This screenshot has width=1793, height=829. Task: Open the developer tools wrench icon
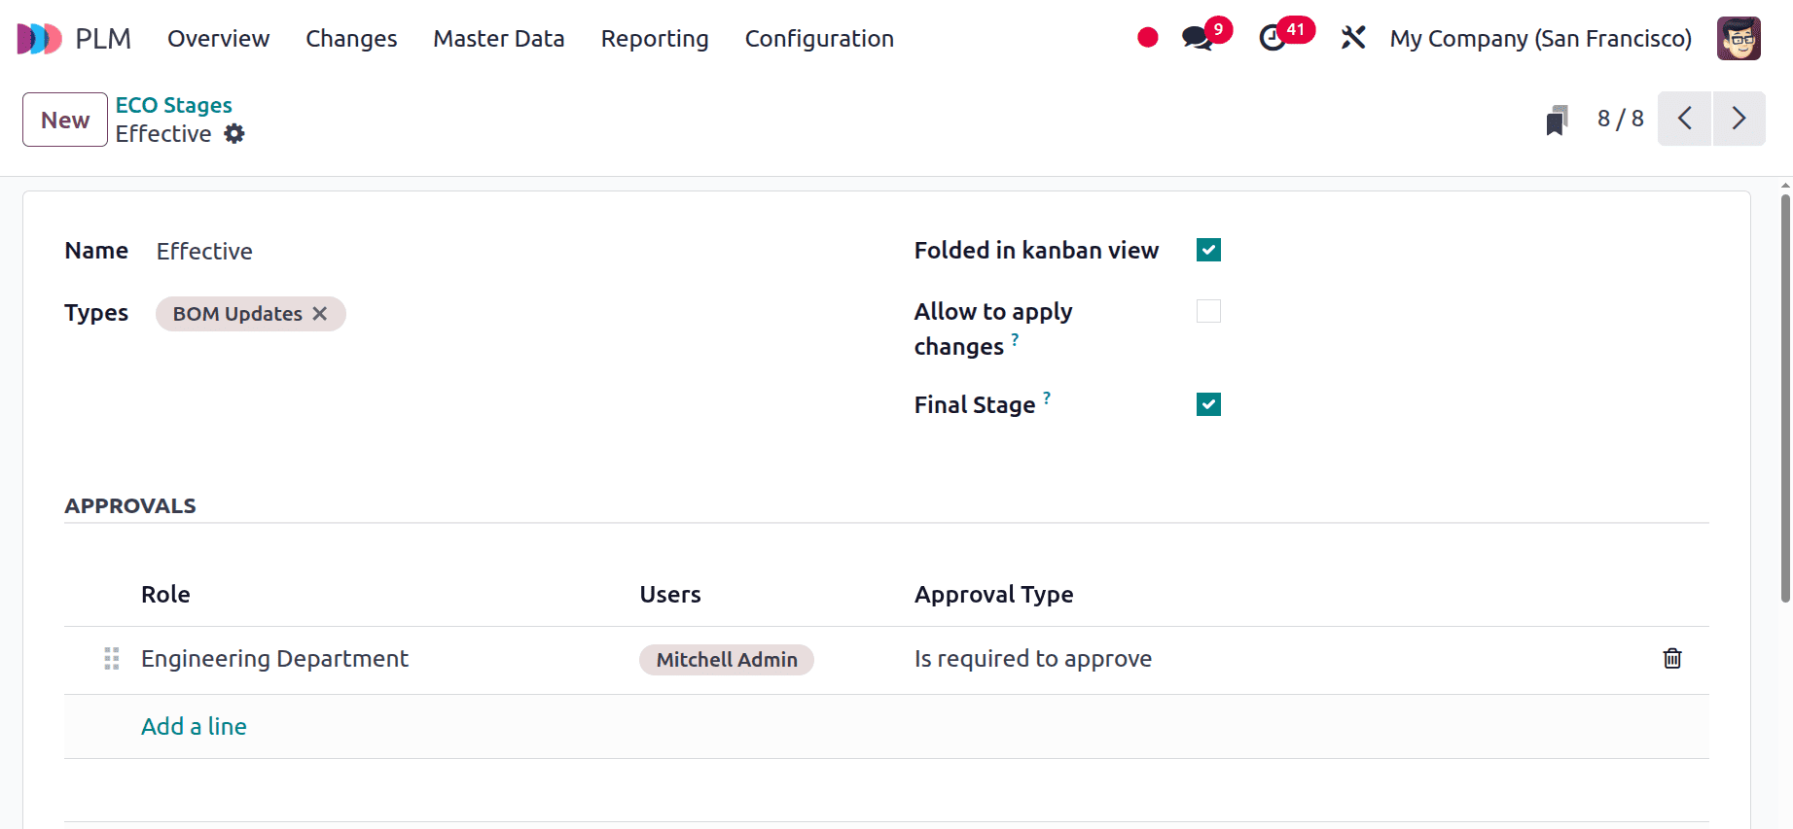(x=1353, y=38)
